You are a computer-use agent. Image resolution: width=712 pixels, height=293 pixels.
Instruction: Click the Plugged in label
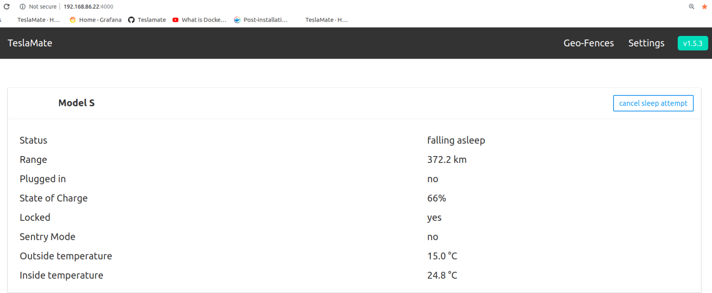[43, 179]
